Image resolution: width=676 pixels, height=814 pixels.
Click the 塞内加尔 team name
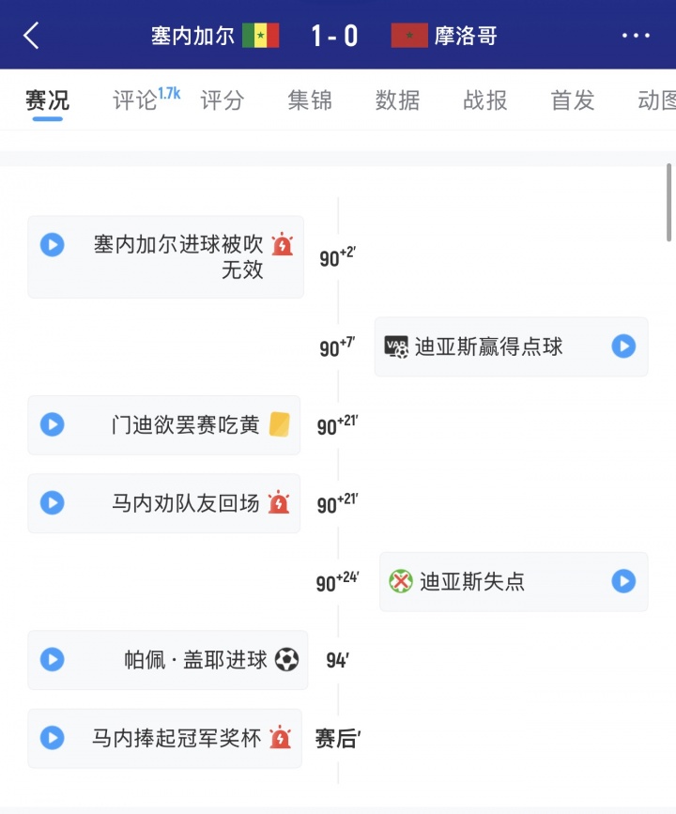coord(193,36)
